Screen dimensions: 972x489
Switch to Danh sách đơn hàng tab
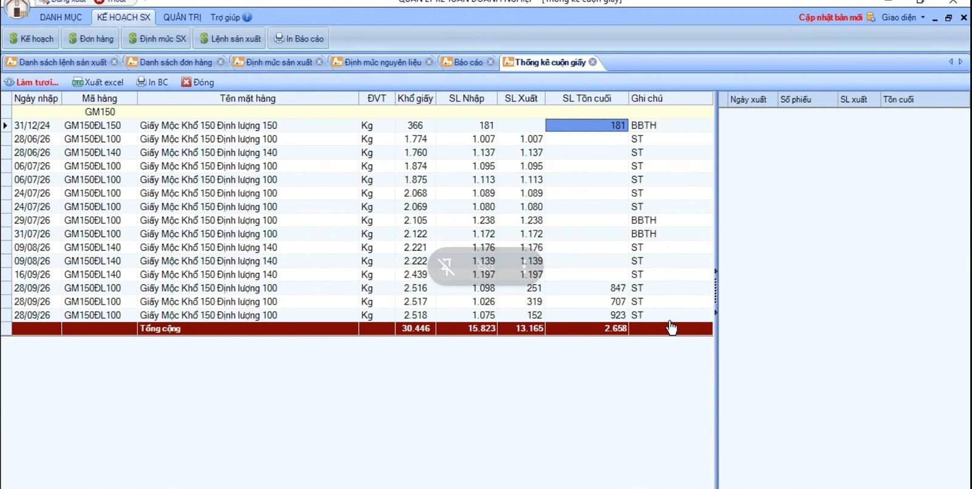tap(176, 62)
